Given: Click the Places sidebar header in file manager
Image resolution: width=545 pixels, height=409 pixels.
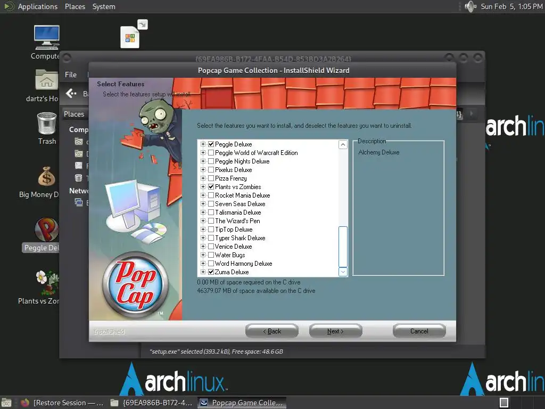Looking at the screenshot, I should tap(74, 114).
